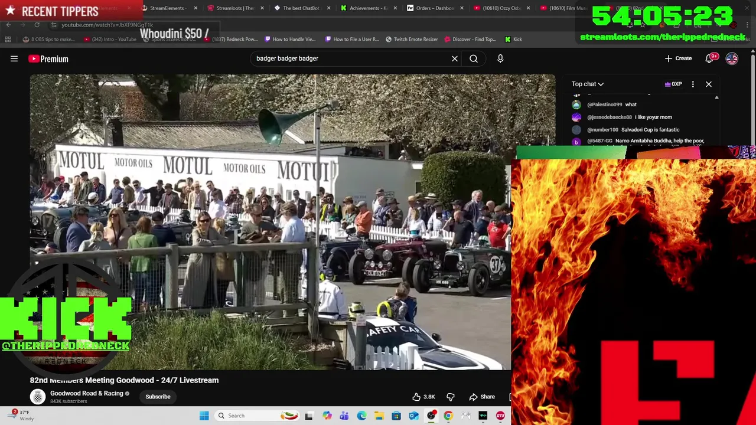Image resolution: width=756 pixels, height=425 pixels.
Task: Click the @Palestino099 chat avatar
Action: pos(576,104)
